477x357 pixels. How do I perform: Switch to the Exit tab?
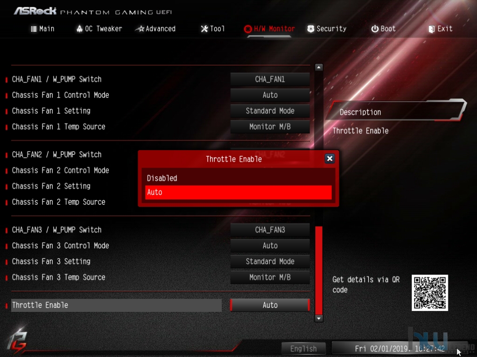click(x=440, y=29)
